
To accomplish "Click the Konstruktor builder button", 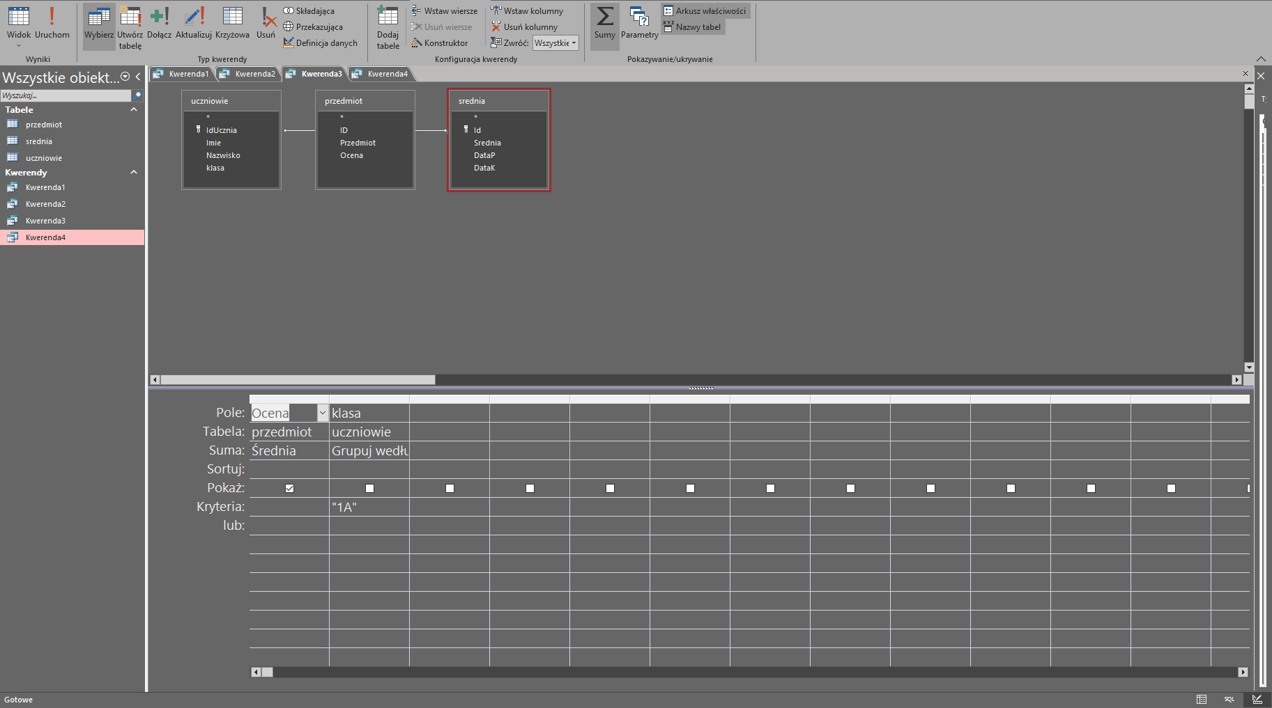I will pos(439,43).
